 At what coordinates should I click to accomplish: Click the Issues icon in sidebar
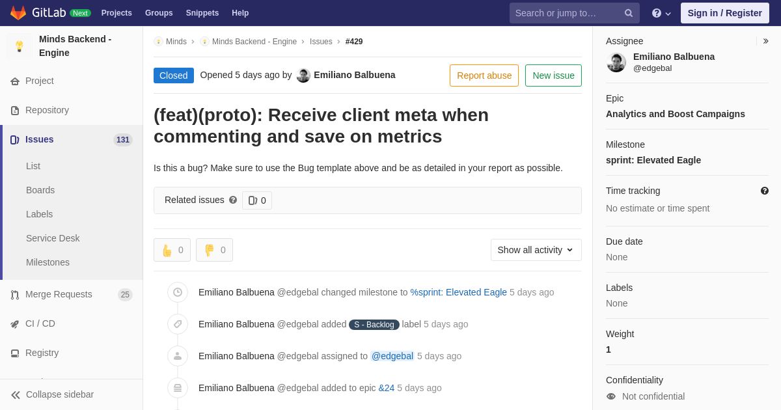click(x=15, y=140)
